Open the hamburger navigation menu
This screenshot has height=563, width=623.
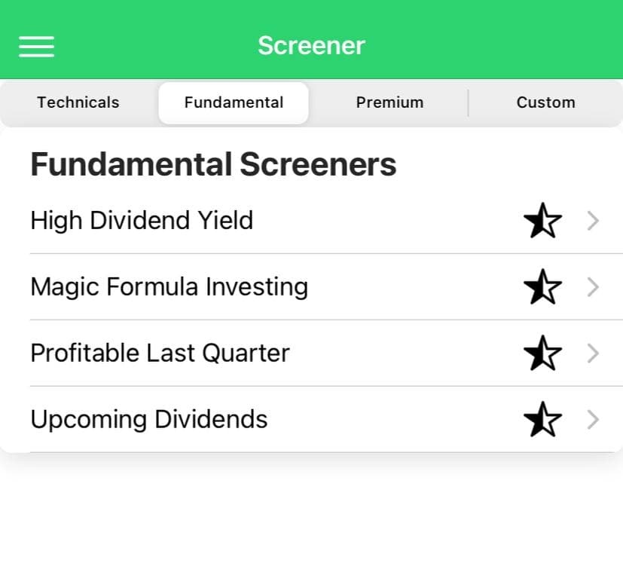tap(36, 46)
